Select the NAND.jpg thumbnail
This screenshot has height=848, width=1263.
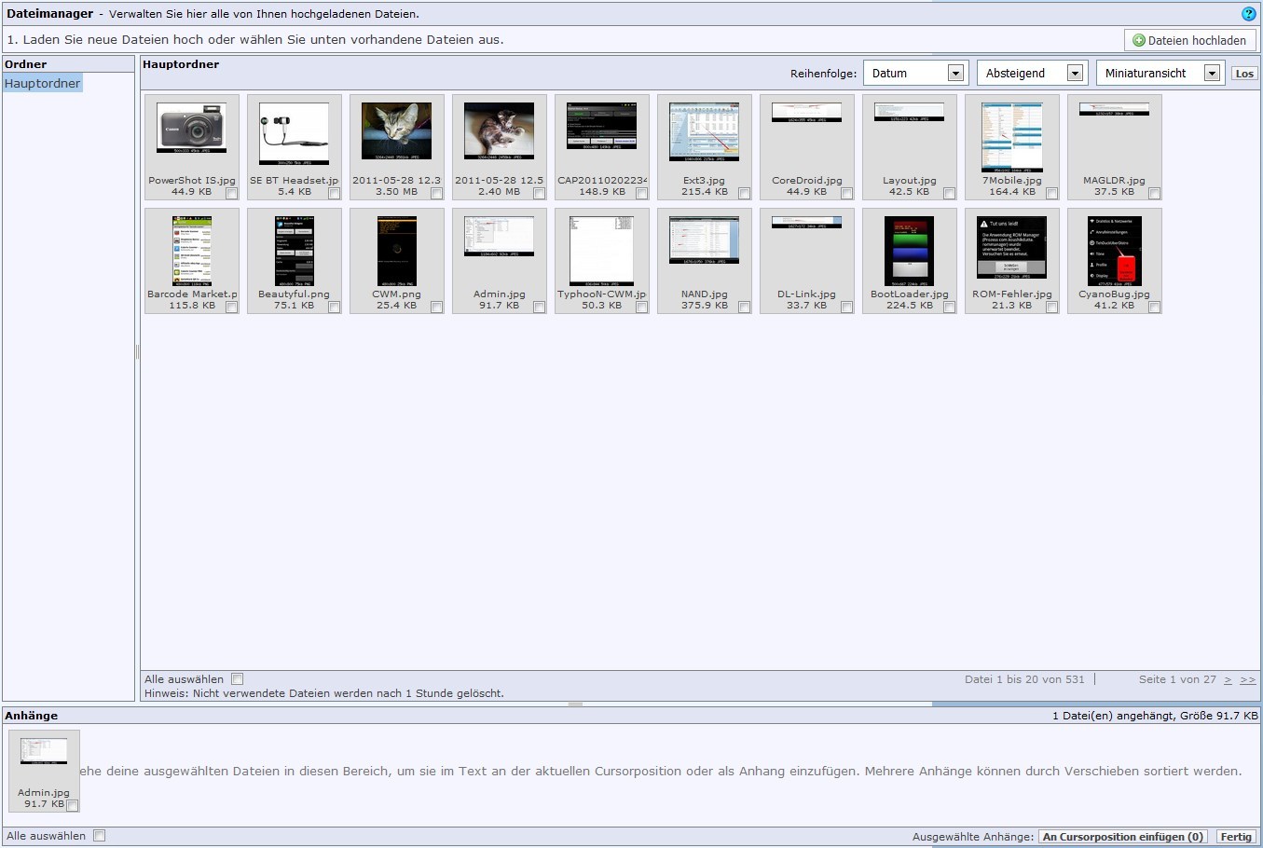705,240
